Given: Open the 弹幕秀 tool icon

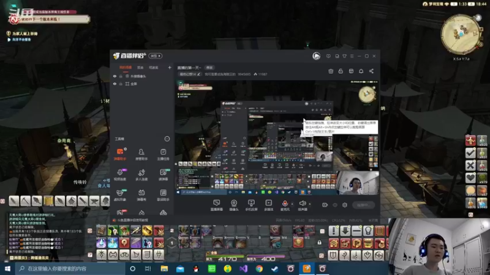Looking at the screenshot, I should click(141, 195).
